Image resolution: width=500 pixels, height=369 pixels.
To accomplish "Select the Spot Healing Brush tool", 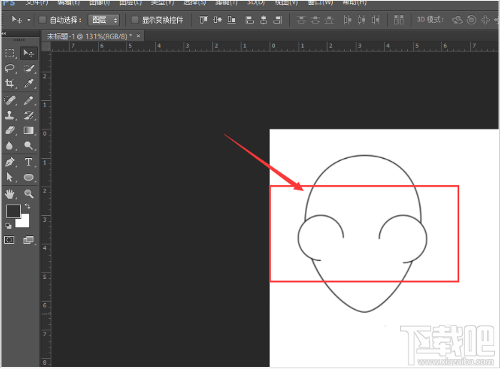I will (x=10, y=101).
